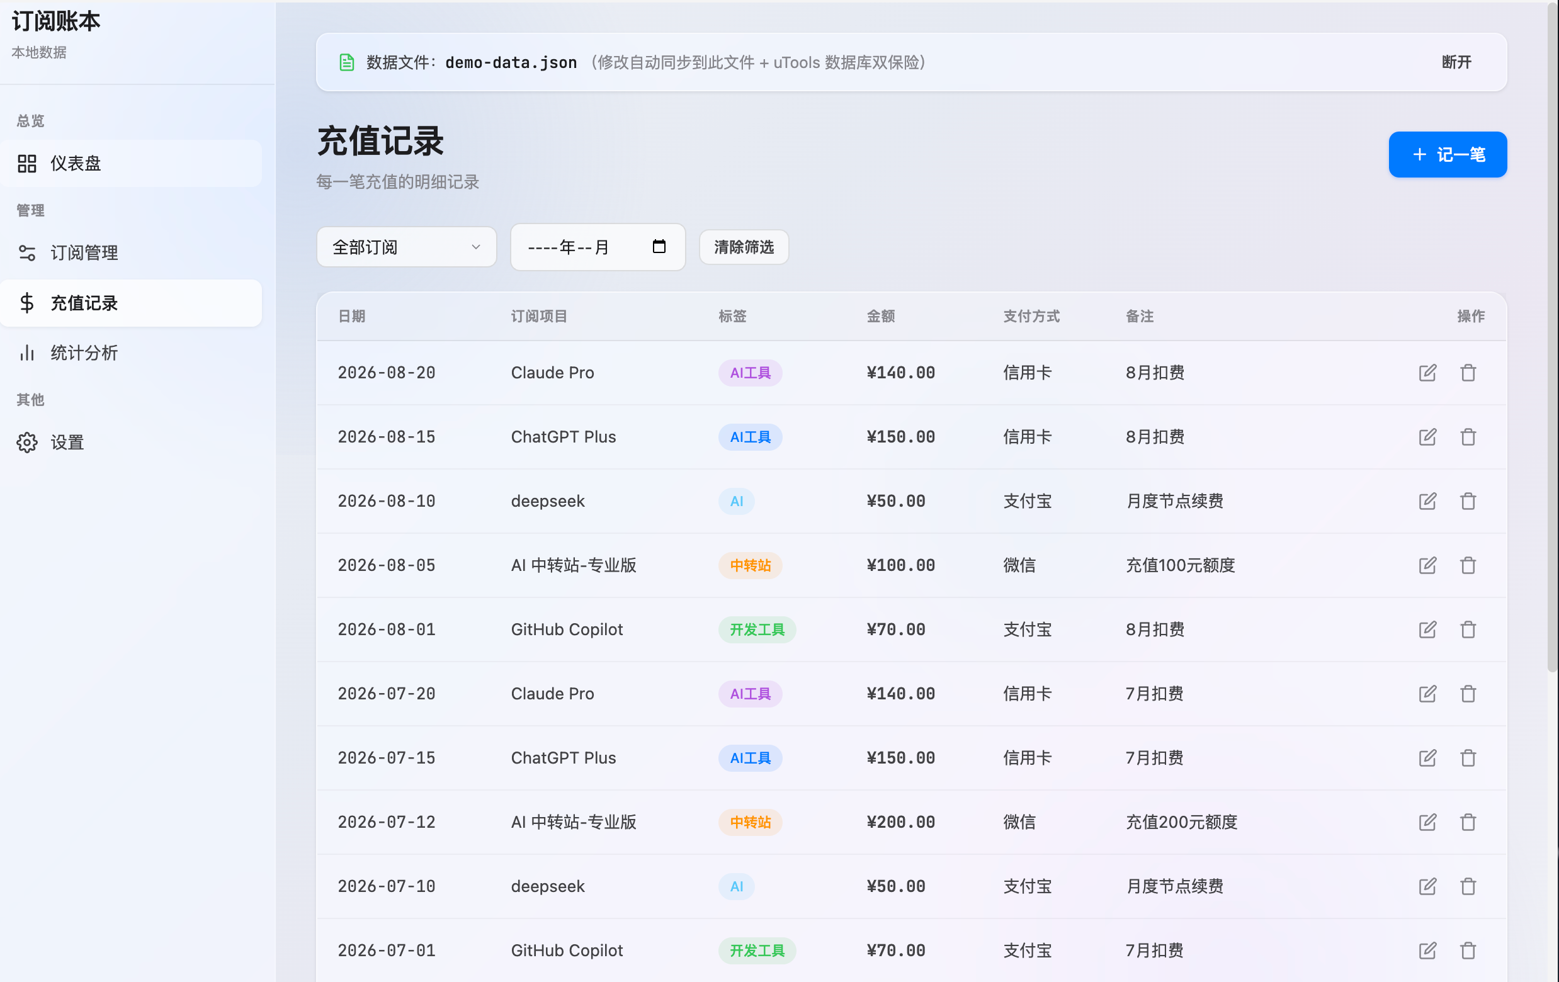The width and height of the screenshot is (1559, 982).
Task: Edit the 2026-08-01 GitHub Copilot record
Action: coord(1427,629)
